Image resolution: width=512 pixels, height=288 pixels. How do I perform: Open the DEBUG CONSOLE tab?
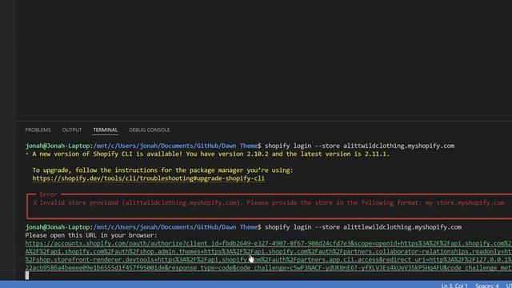point(150,130)
